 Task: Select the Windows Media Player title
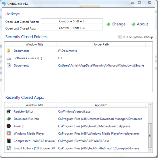[x=29, y=133]
